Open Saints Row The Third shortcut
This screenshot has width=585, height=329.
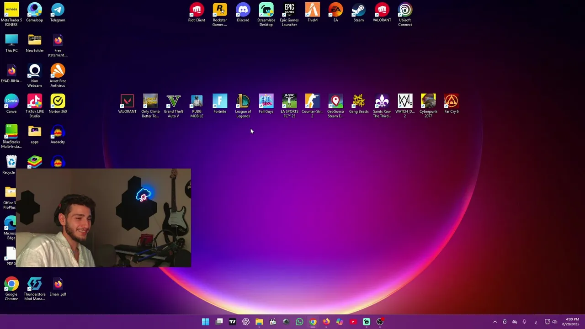coord(382,106)
